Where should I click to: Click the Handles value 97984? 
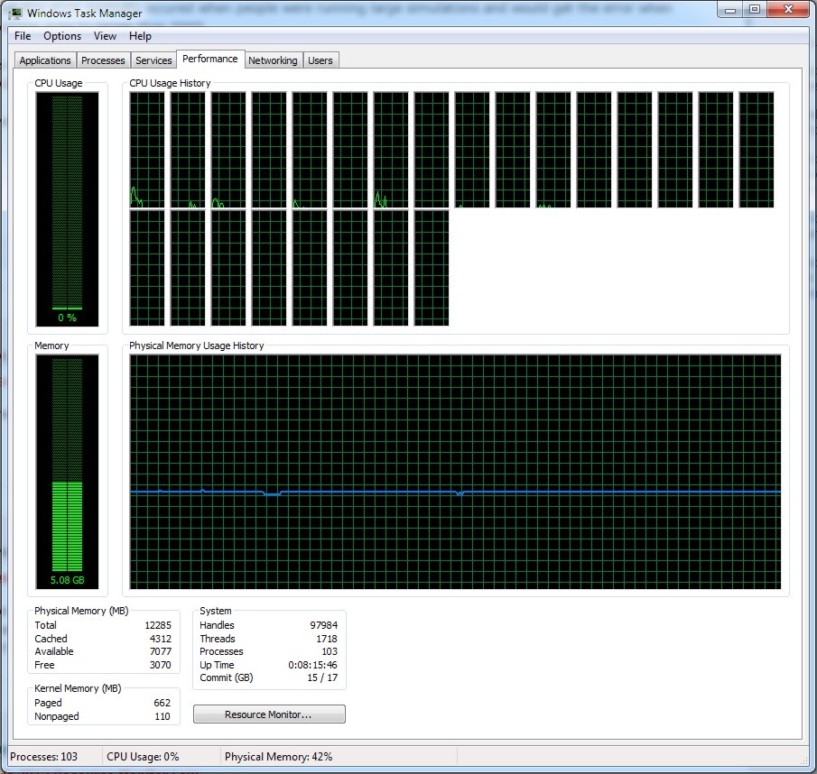point(323,625)
